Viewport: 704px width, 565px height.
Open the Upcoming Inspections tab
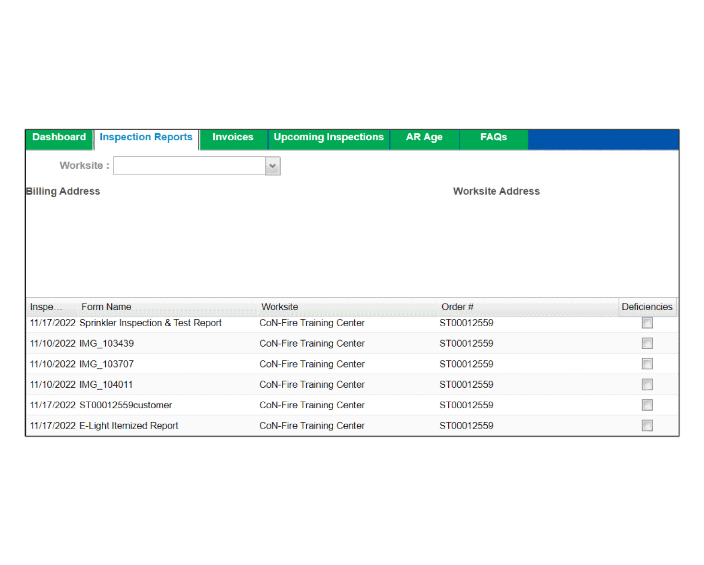pyautogui.click(x=328, y=137)
